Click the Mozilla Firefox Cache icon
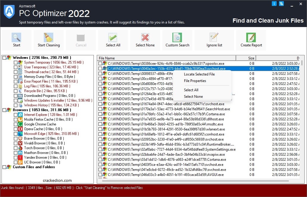307x197 pixels. click(20, 119)
